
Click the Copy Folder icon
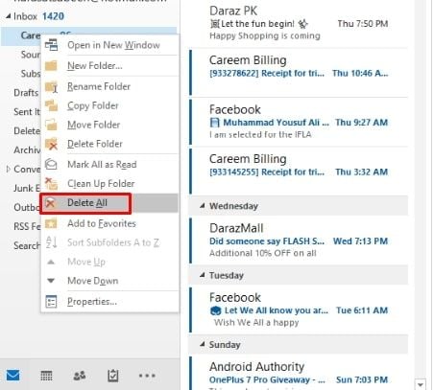[x=51, y=105]
